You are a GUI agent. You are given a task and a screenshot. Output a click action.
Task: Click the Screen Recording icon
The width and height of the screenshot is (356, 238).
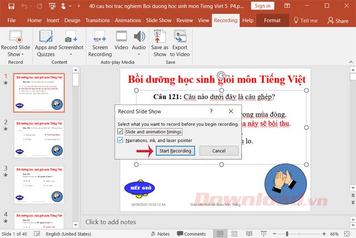tap(100, 37)
